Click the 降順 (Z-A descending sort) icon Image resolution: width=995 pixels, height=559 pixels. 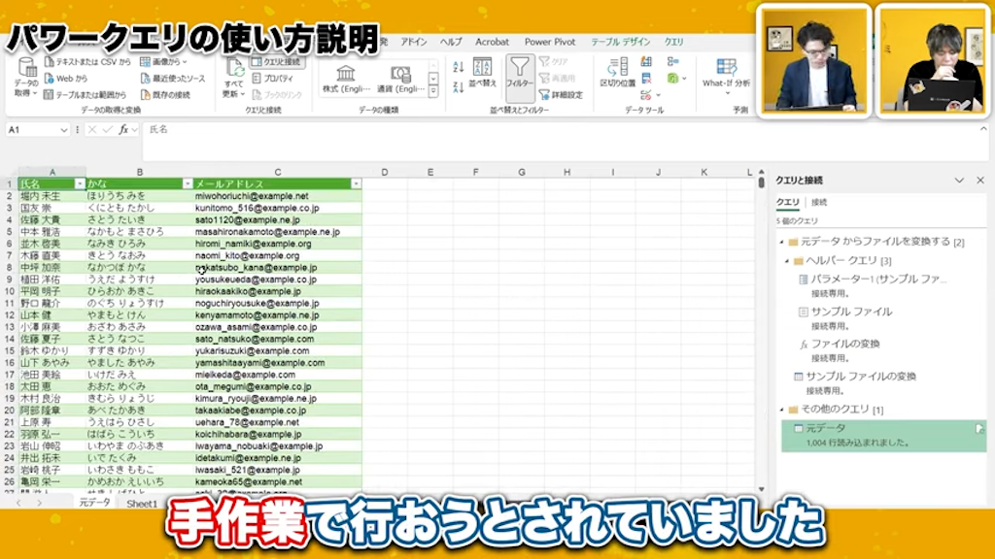tap(458, 84)
